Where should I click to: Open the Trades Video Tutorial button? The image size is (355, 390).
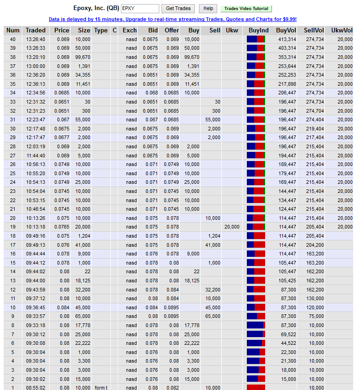246,9
